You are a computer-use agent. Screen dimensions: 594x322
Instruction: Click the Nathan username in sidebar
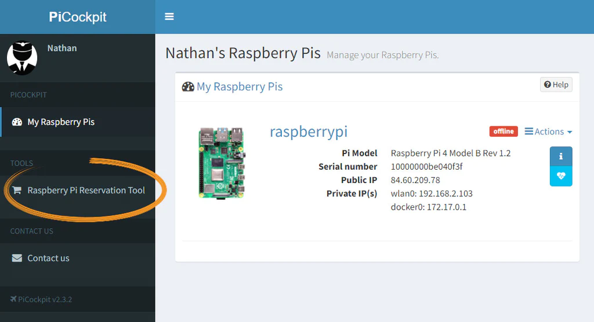[62, 48]
